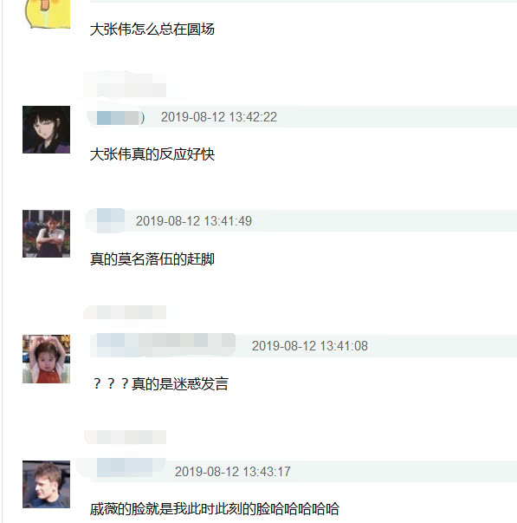Select the comment ？？？真的是迷惑发言

(159, 384)
